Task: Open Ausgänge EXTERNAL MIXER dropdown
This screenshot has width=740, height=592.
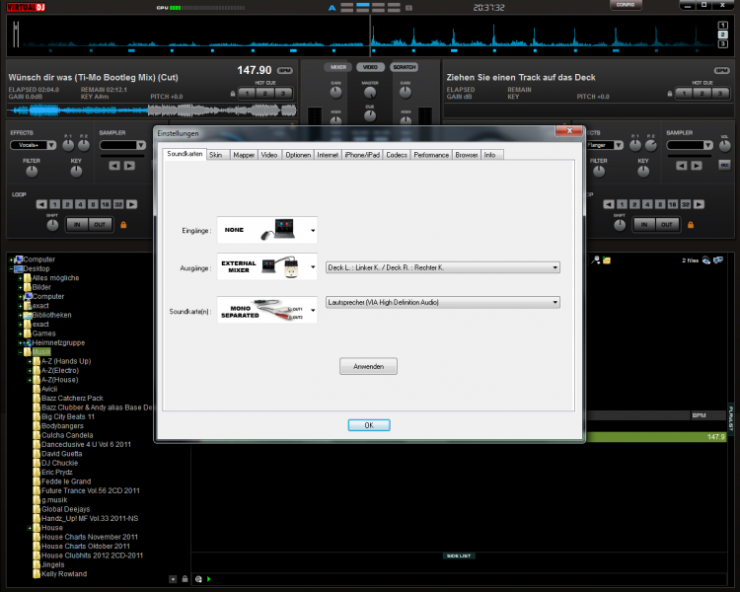Action: point(267,266)
